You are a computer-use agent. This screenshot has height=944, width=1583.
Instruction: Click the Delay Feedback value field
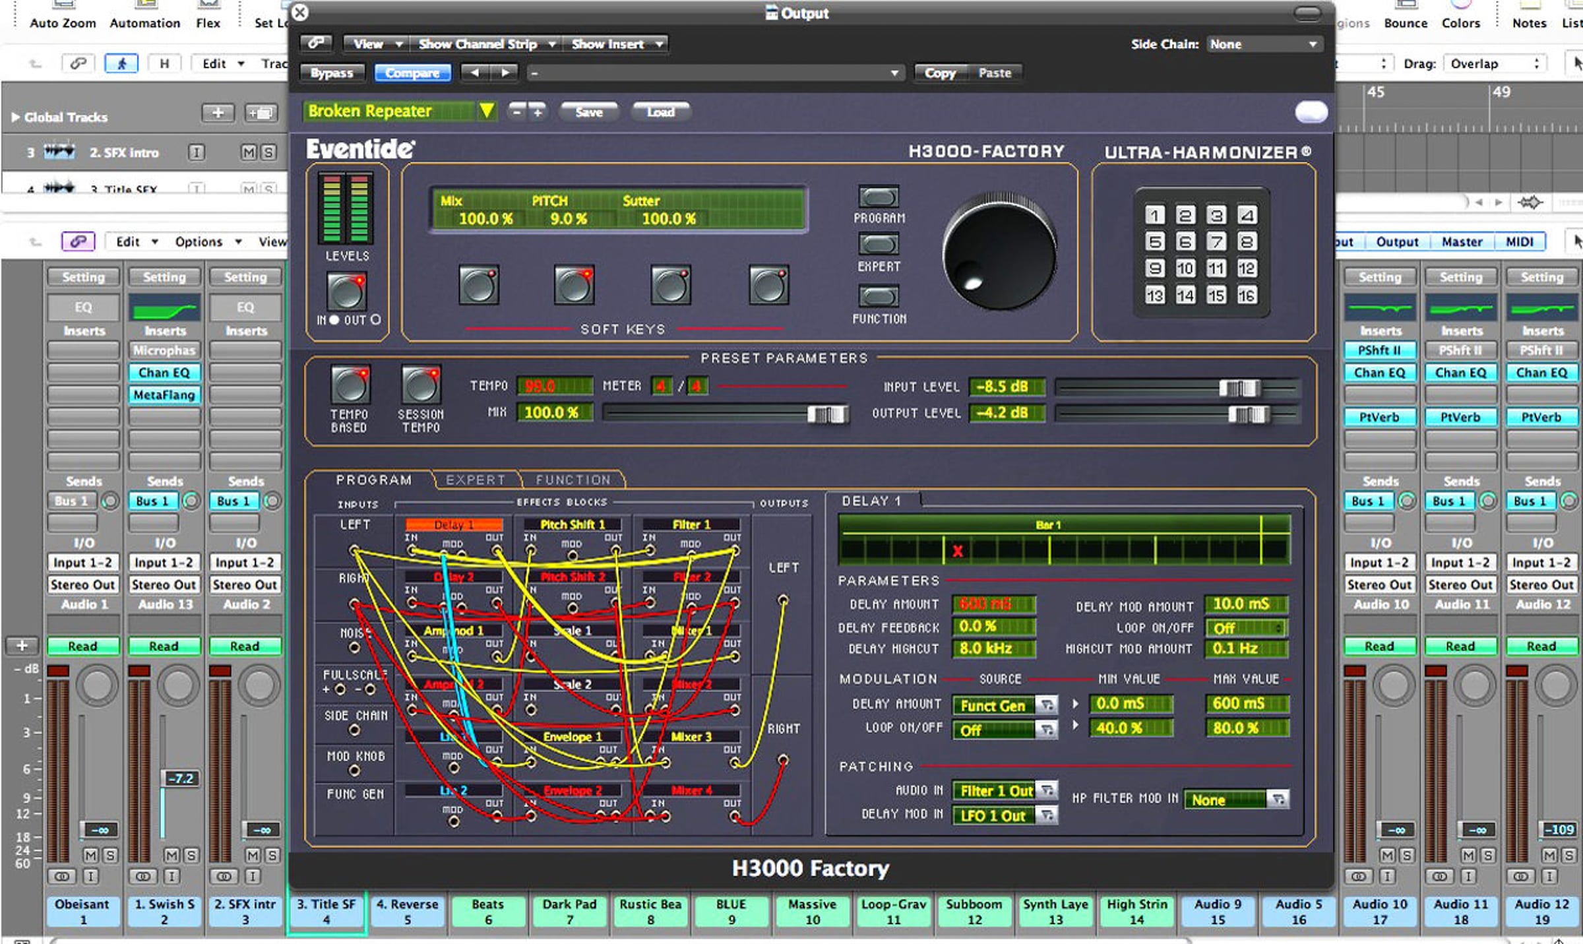(x=994, y=627)
